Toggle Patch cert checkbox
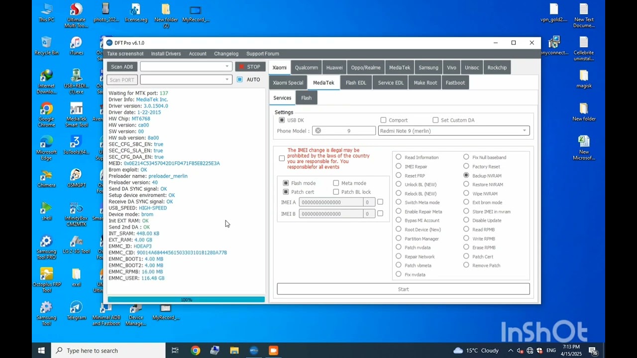This screenshot has height=358, width=637. point(286,192)
